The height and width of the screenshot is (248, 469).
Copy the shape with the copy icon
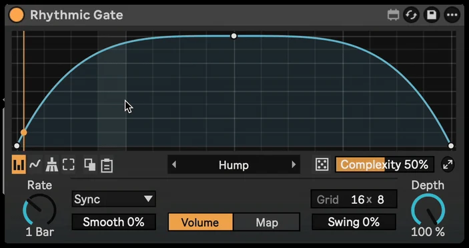click(90, 165)
